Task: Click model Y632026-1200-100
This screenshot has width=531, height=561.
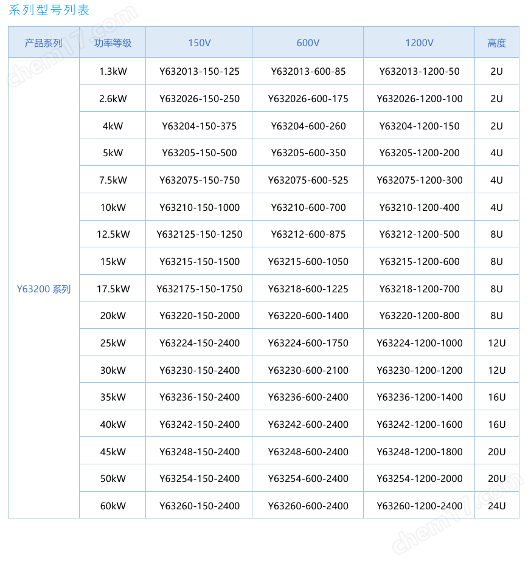Action: (x=419, y=98)
